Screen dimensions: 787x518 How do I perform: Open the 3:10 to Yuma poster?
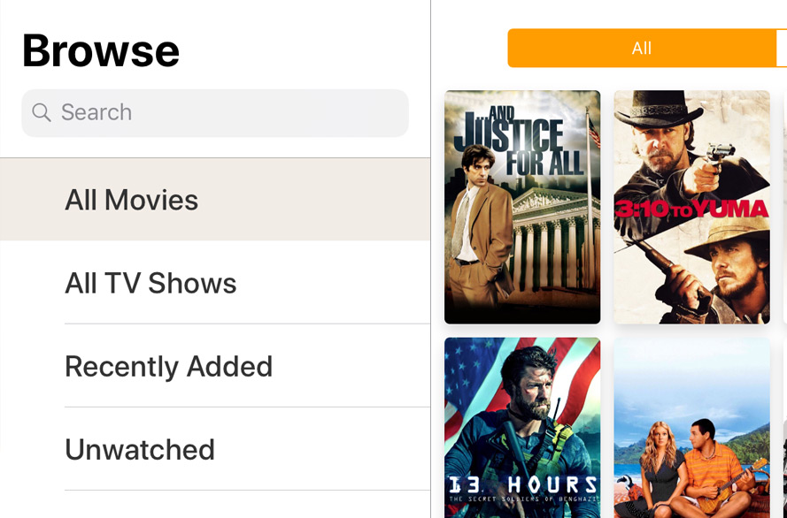click(x=691, y=207)
